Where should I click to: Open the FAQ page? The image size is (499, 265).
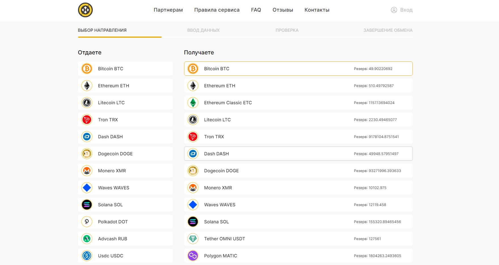coord(256,10)
